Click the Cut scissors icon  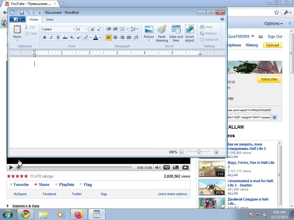pyautogui.click(x=26, y=27)
